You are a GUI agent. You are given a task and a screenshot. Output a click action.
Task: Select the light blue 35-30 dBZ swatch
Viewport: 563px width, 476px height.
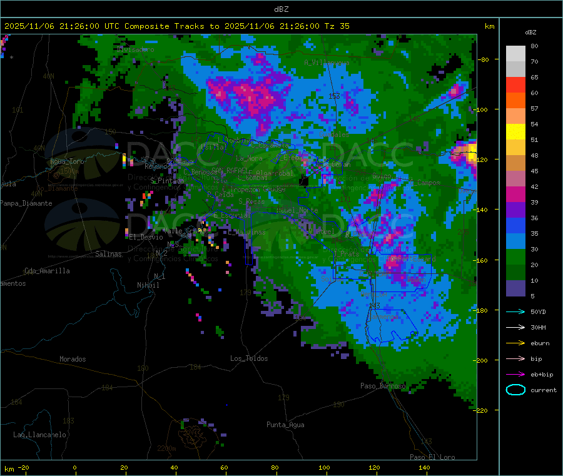(x=515, y=241)
